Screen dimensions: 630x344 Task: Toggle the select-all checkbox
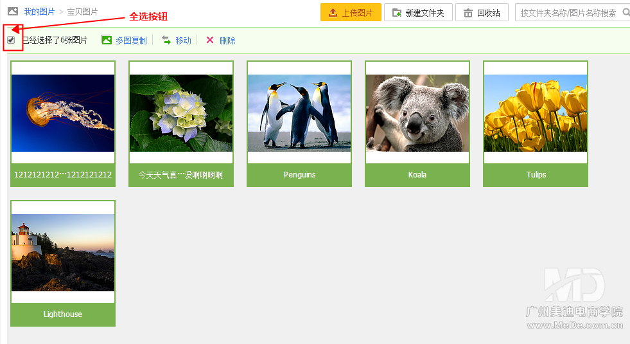[x=11, y=40]
